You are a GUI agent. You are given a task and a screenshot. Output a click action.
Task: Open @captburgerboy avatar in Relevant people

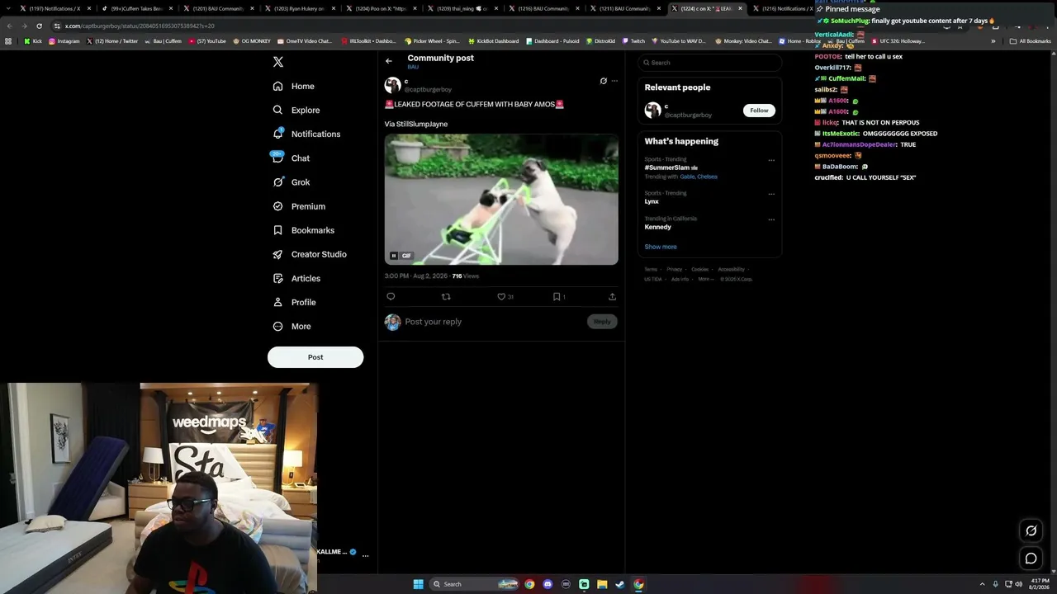(652, 110)
